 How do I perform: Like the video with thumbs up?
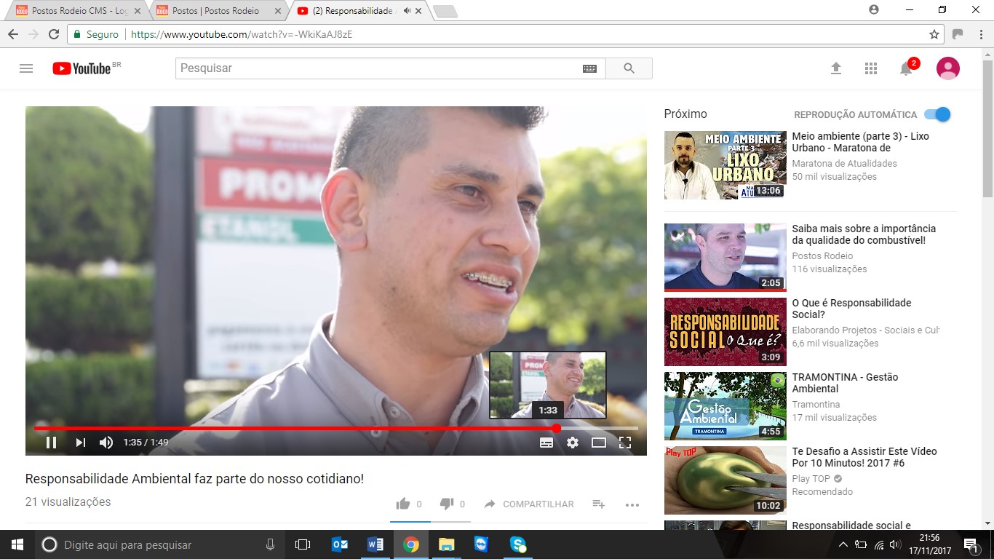coord(402,504)
